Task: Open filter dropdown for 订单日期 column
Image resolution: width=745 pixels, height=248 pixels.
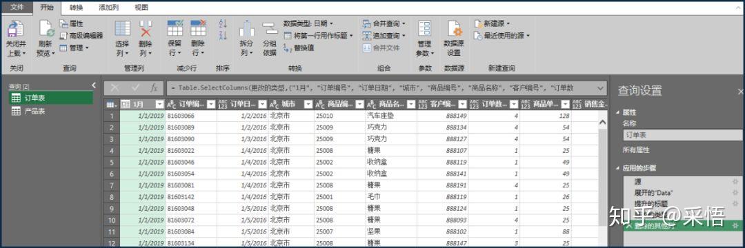Action: point(262,104)
